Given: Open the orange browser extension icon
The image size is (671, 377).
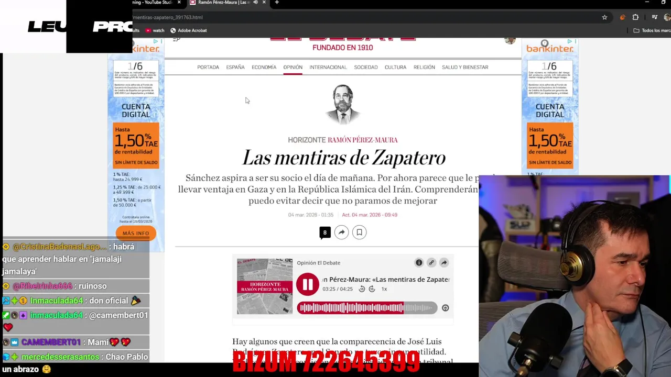Looking at the screenshot, I should pyautogui.click(x=622, y=17).
